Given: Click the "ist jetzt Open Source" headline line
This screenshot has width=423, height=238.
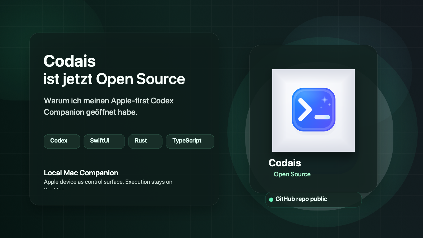Looking at the screenshot, I should [114, 79].
